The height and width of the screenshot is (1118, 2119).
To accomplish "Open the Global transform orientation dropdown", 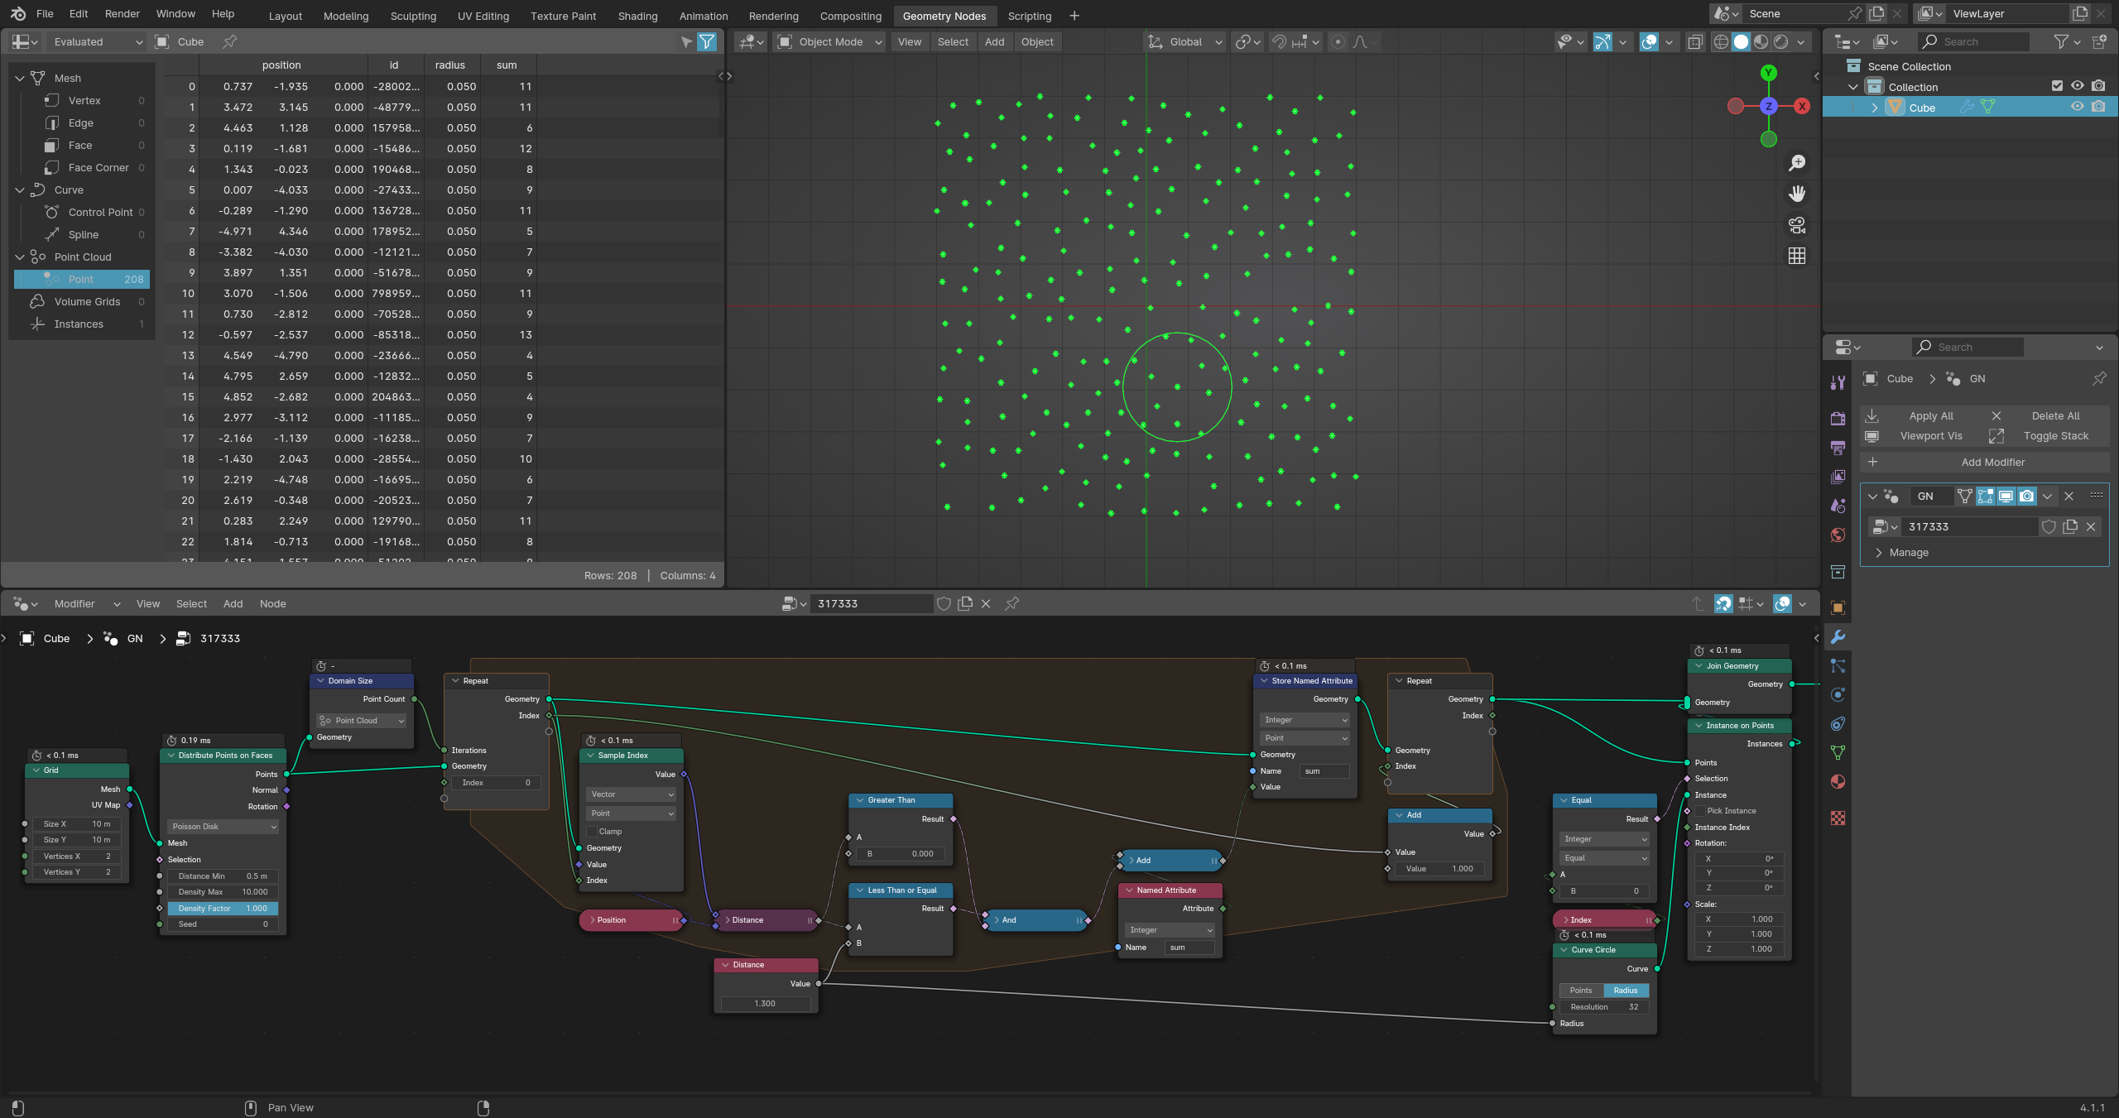I will [1185, 41].
